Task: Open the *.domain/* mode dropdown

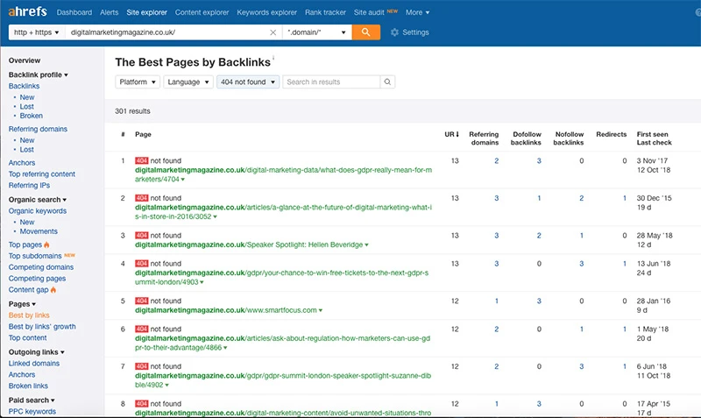Action: tap(317, 32)
